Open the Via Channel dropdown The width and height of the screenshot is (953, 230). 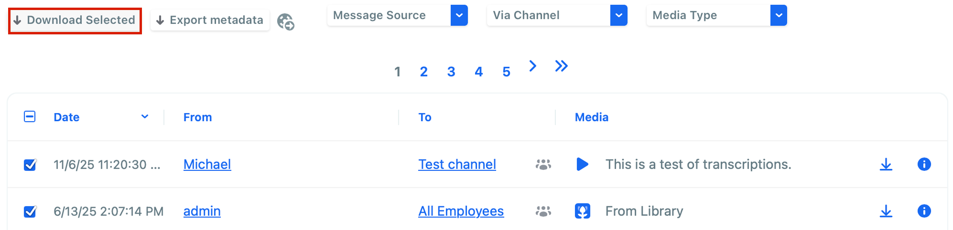pyautogui.click(x=557, y=15)
